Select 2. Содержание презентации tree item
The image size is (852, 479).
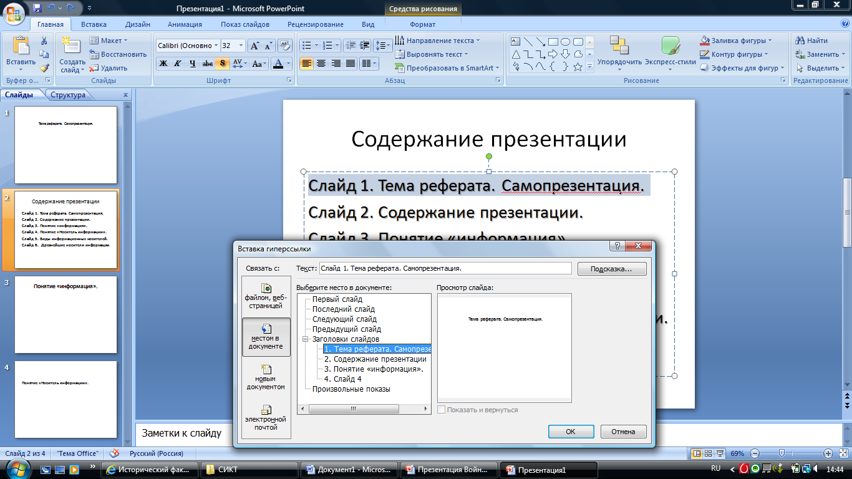[375, 359]
